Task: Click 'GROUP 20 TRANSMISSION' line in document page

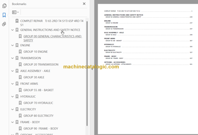Action: (x=114, y=29)
